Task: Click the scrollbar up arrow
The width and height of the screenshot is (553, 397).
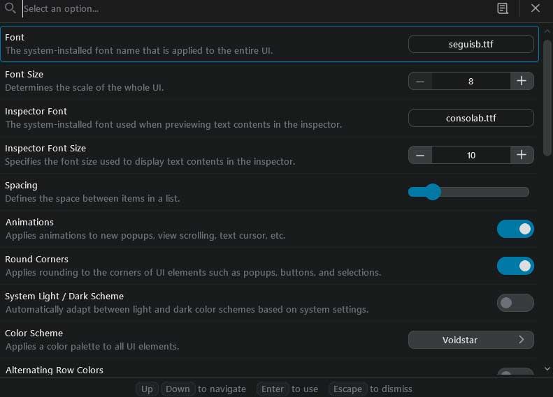Action: pos(547,31)
